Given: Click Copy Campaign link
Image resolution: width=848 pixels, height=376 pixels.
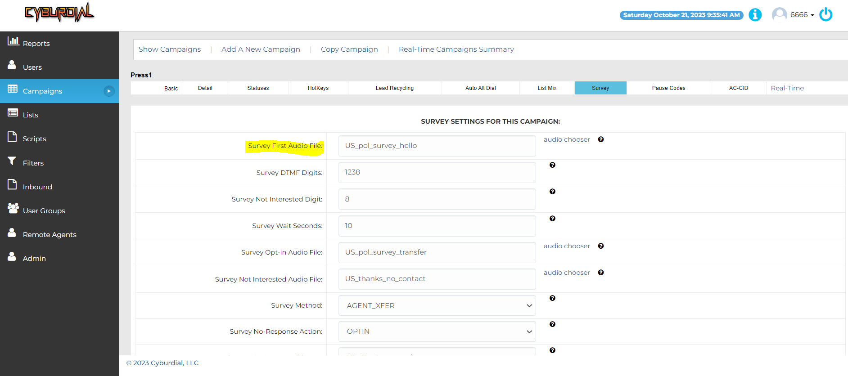Looking at the screenshot, I should pyautogui.click(x=349, y=49).
